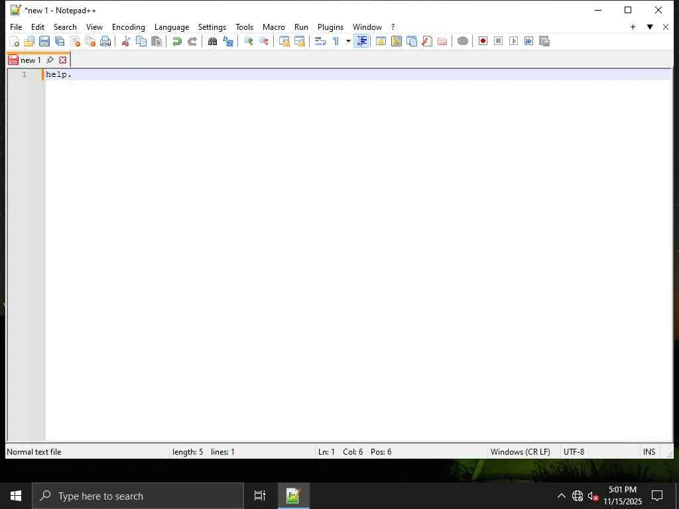
Task: Open the Run menu
Action: click(302, 27)
